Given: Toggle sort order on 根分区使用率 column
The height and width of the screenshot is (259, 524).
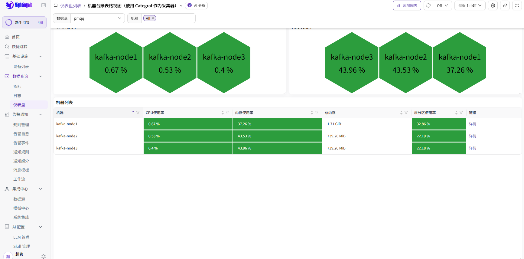Looking at the screenshot, I should [456, 113].
